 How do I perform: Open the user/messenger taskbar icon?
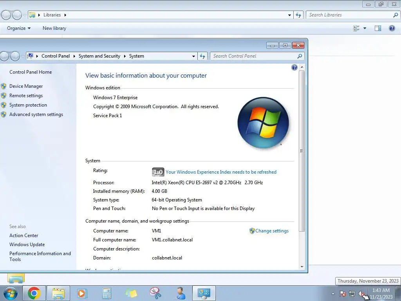point(180,293)
